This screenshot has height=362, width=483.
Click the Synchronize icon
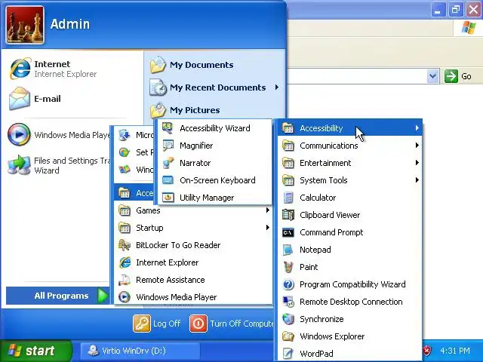point(288,319)
